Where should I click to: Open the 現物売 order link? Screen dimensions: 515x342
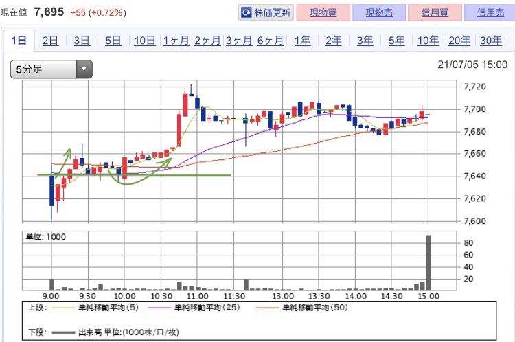pyautogui.click(x=379, y=13)
